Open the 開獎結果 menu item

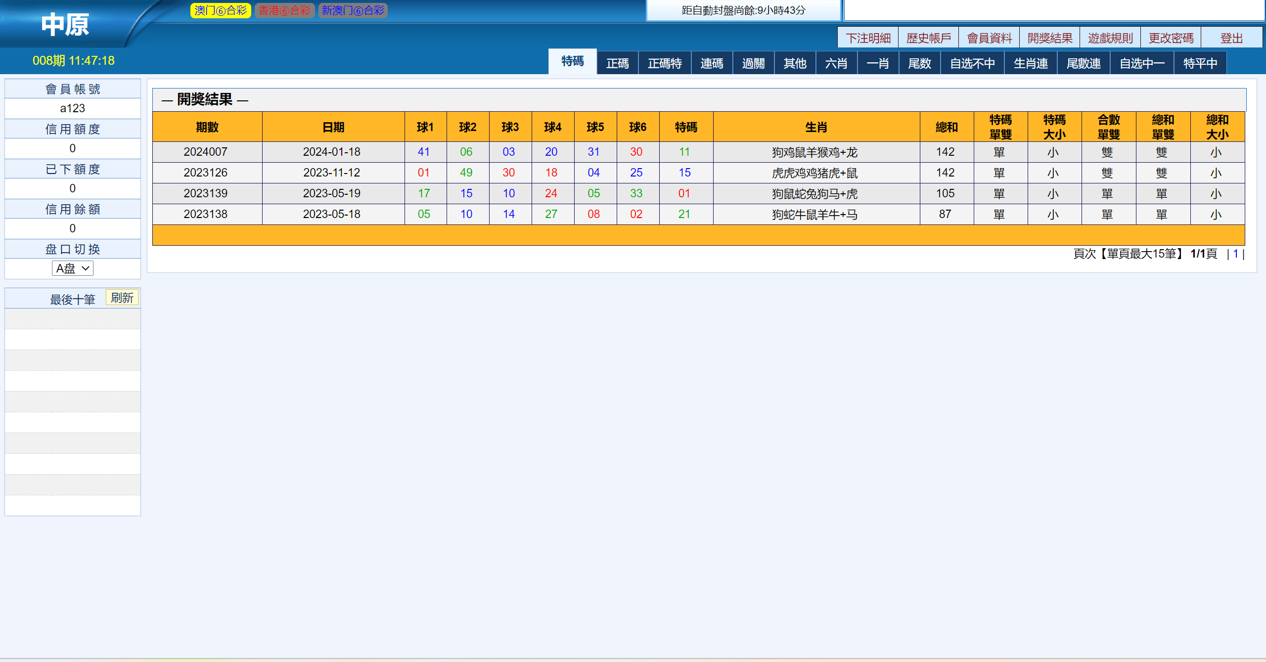1050,38
